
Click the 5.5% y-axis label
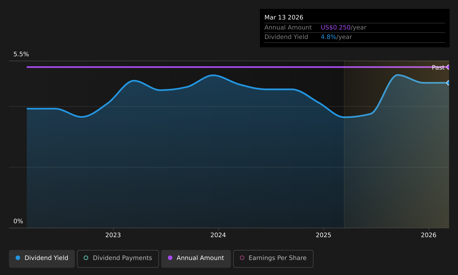(x=21, y=54)
